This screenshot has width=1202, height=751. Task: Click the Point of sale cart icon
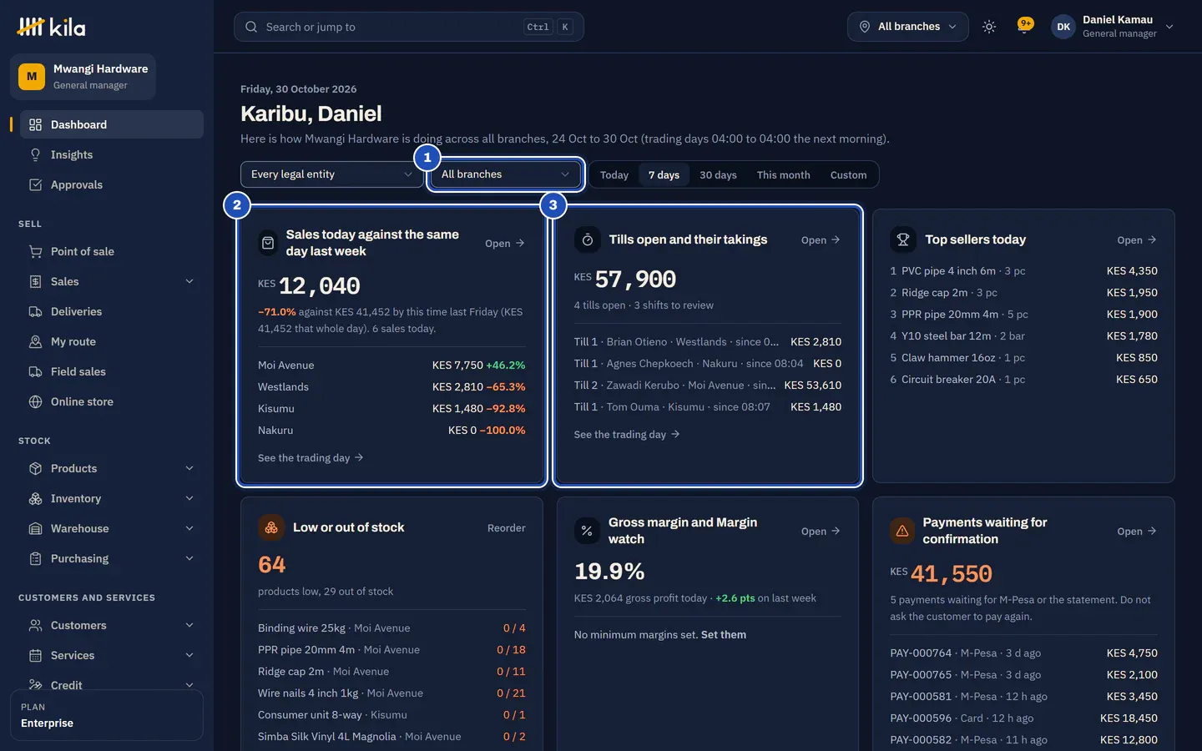[35, 251]
